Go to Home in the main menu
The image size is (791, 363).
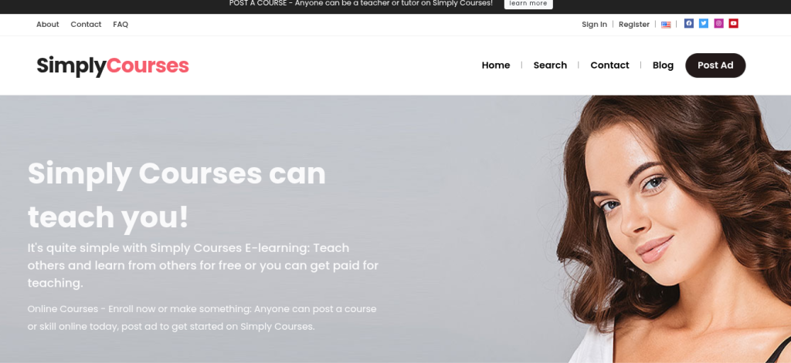point(496,66)
